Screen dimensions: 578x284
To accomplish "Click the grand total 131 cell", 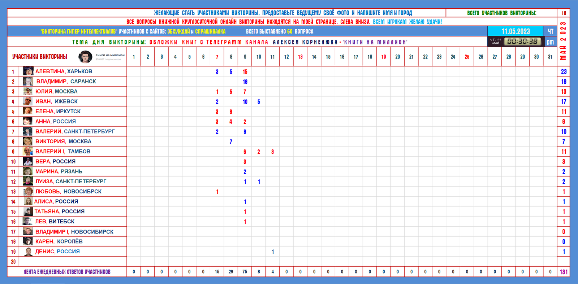I will 564,272.
